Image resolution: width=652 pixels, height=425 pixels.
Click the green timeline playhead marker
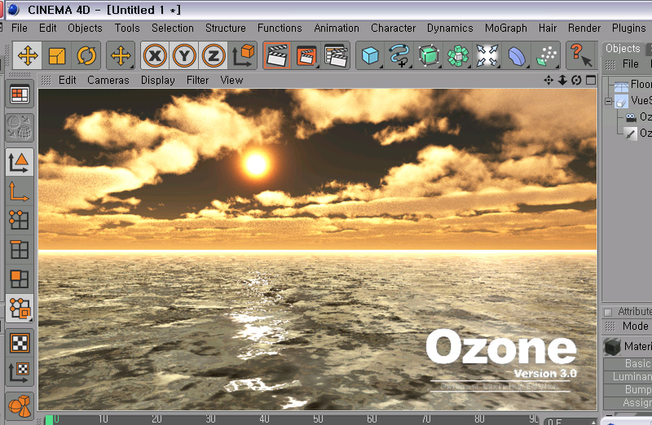49,419
